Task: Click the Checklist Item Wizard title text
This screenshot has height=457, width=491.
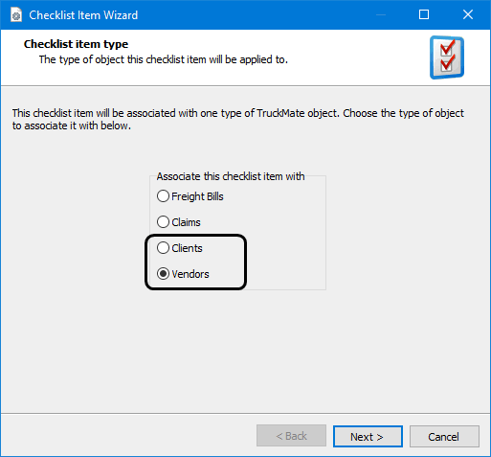Action: tap(83, 15)
